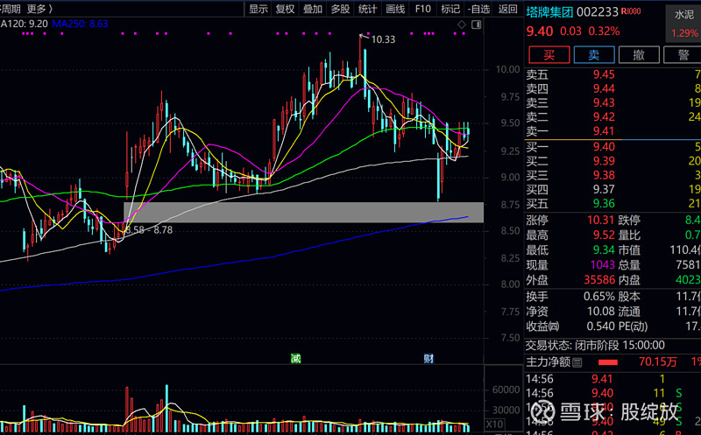Click the R1000 margin trading tag
Image resolution: width=701 pixels, height=435 pixels.
coord(631,11)
